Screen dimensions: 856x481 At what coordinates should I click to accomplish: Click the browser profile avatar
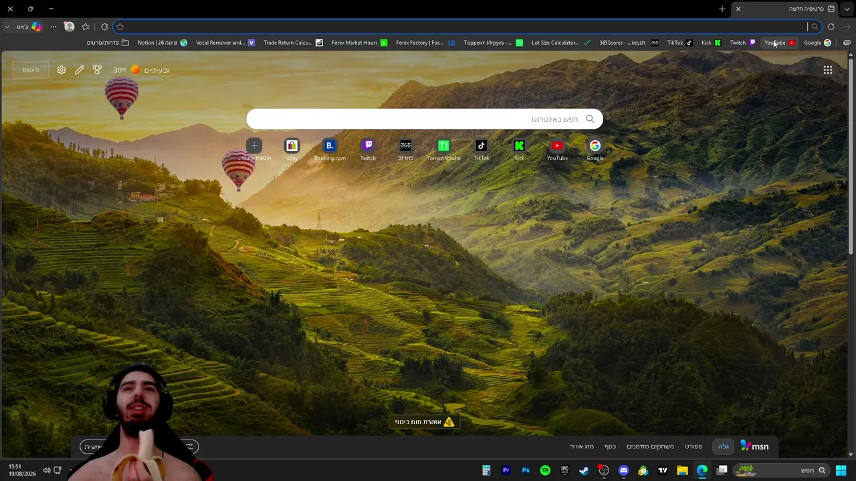(x=69, y=27)
